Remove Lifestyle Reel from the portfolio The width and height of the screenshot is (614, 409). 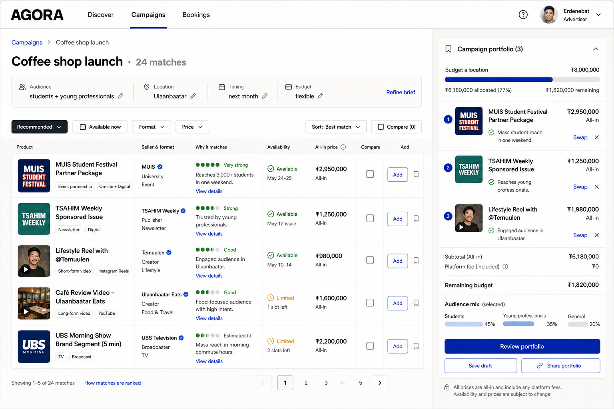(597, 235)
